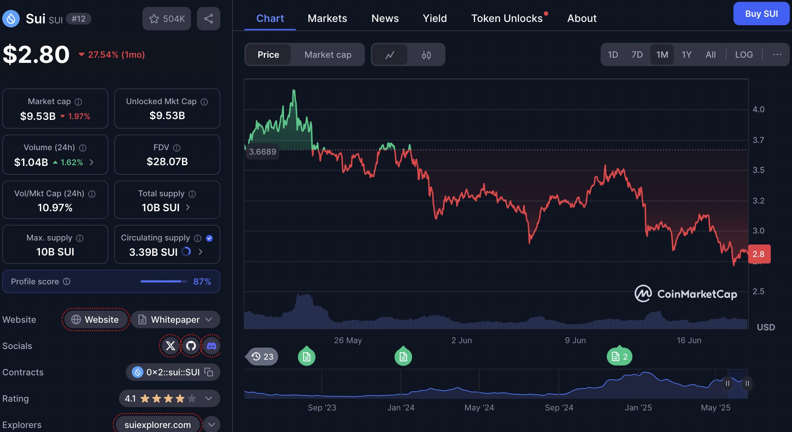Open the News tab

pos(385,18)
